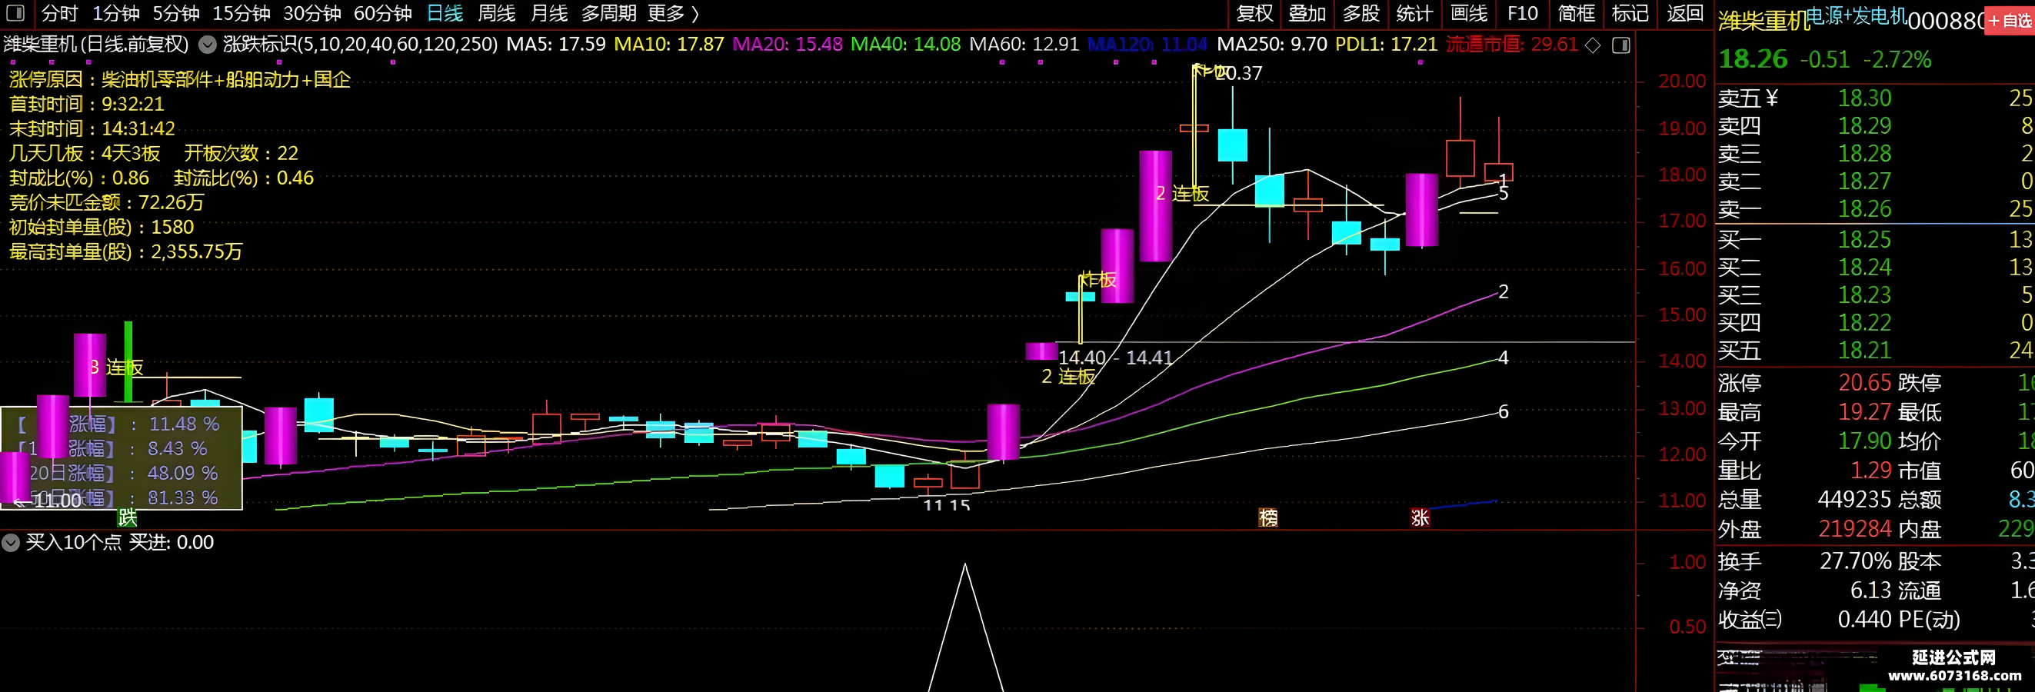Open the 画线 drawing tools
The width and height of the screenshot is (2035, 692).
click(1470, 13)
